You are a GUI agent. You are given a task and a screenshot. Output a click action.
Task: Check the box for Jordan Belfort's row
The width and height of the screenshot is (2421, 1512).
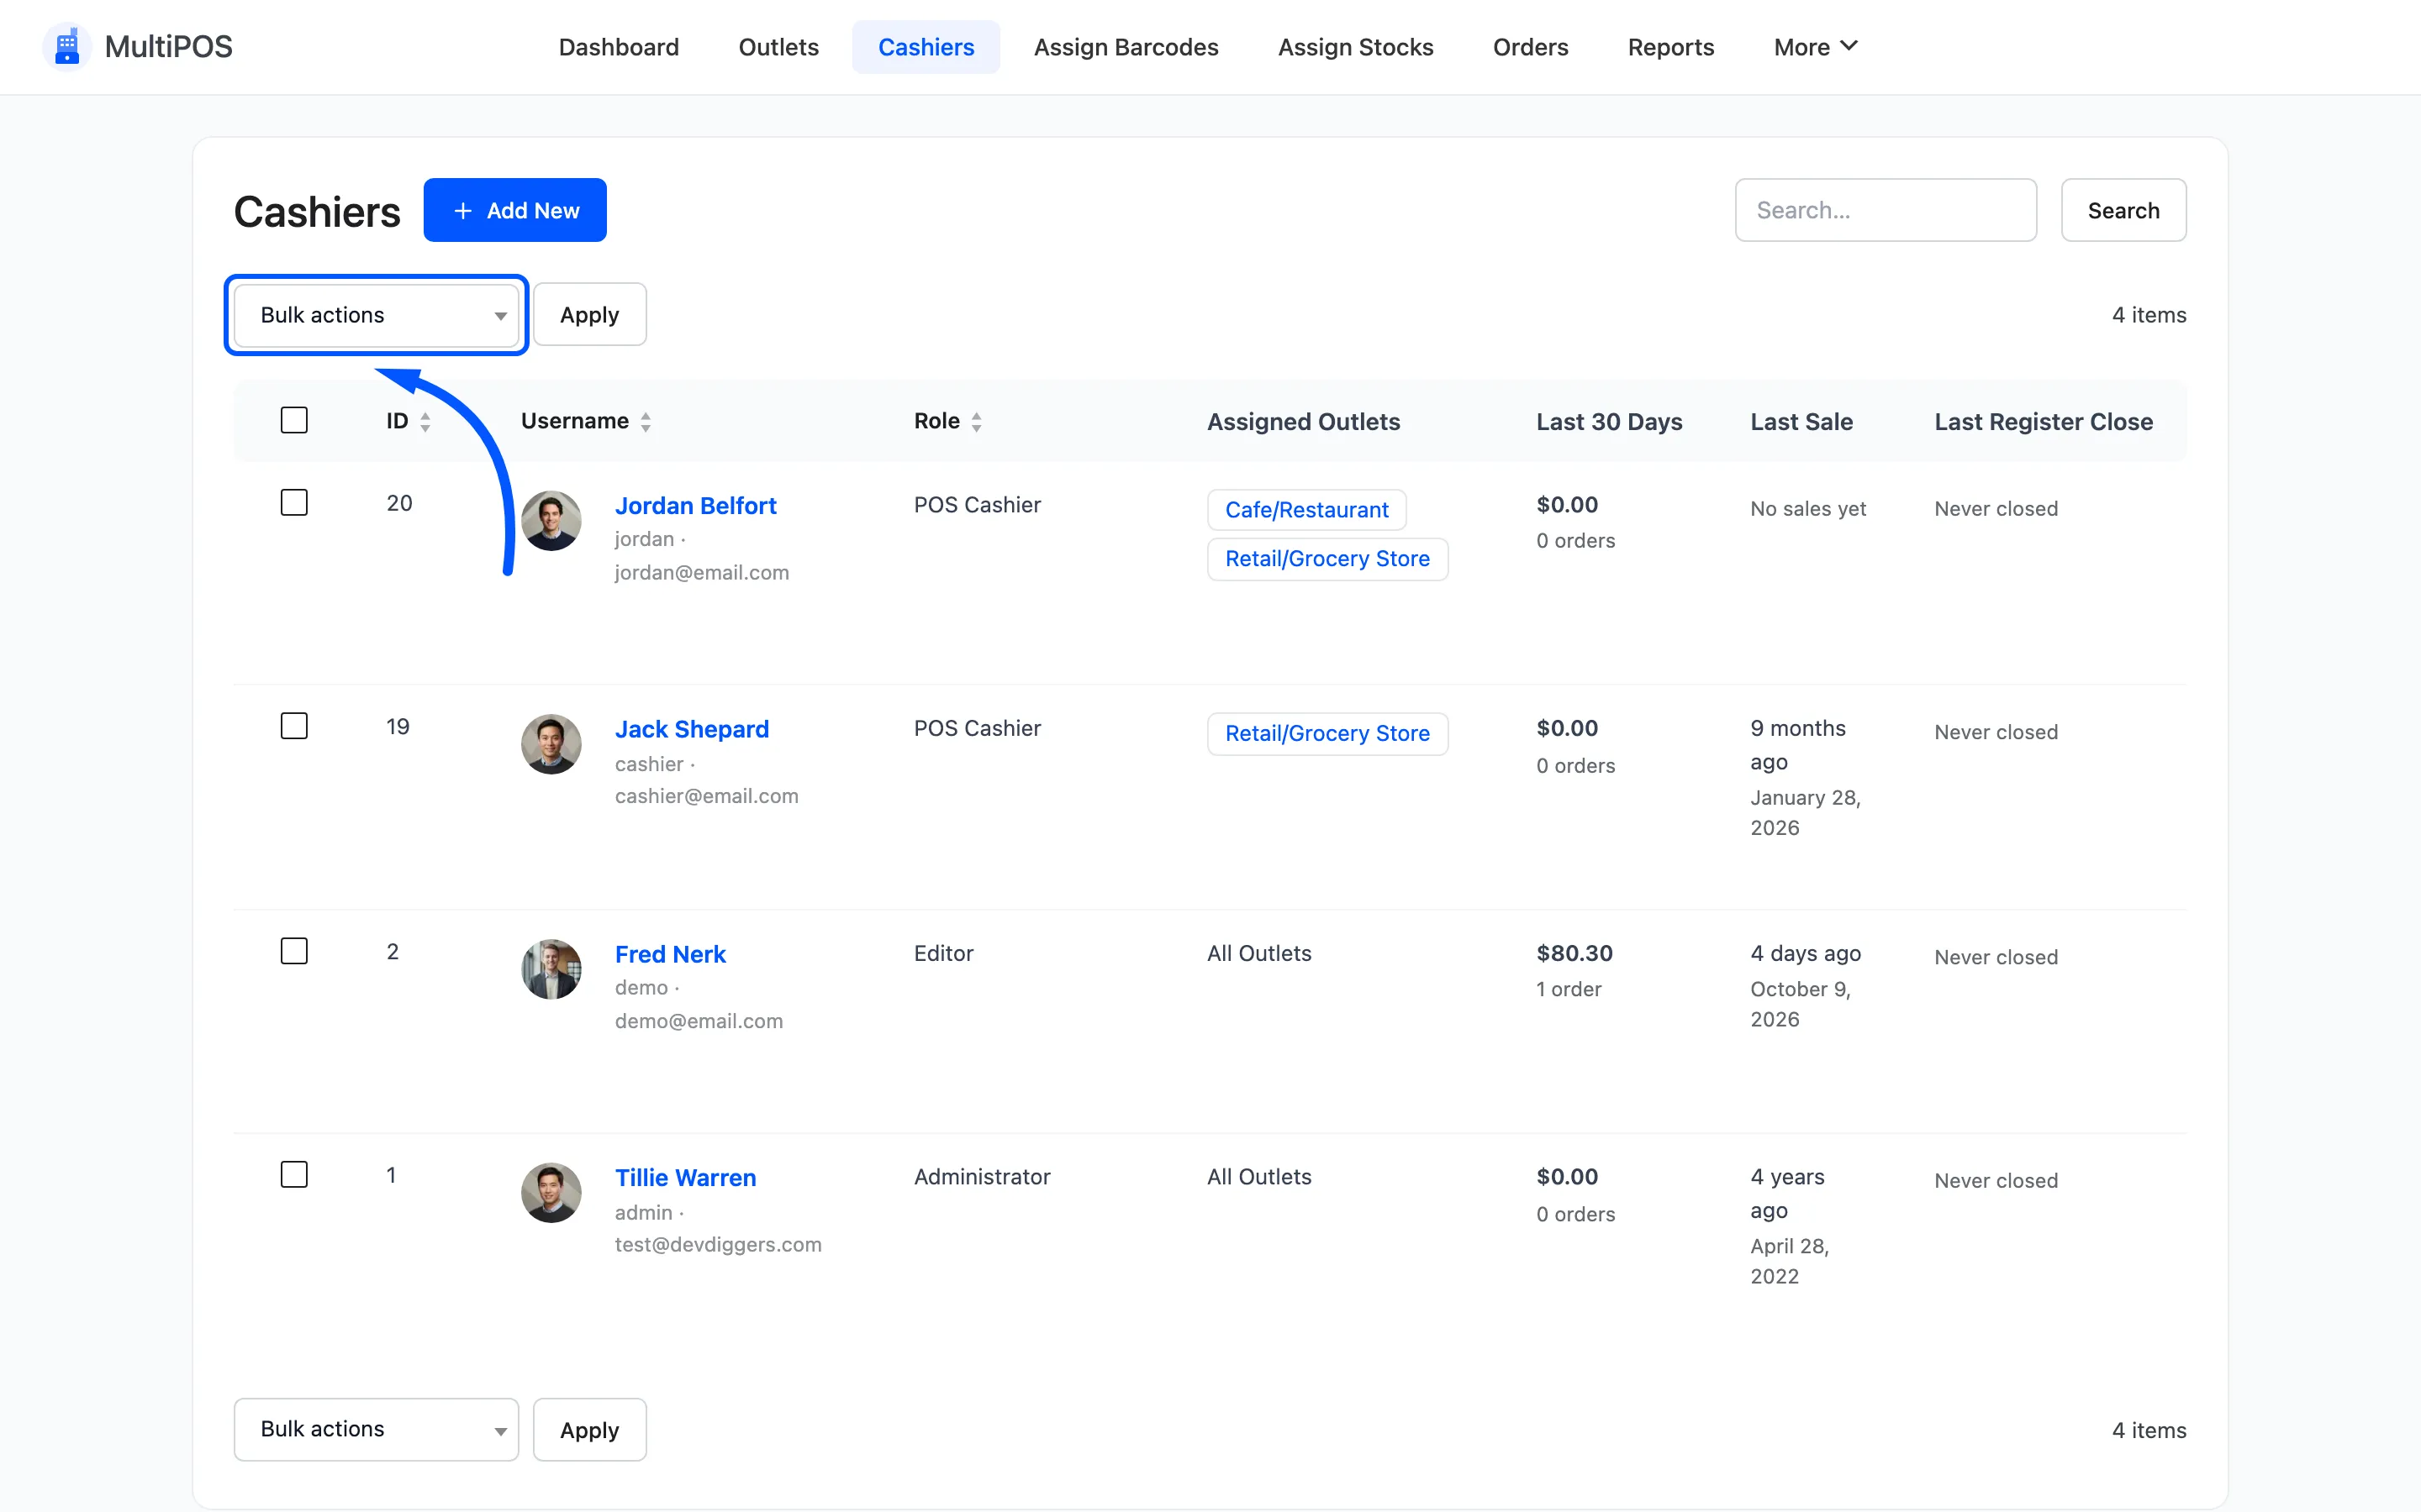pyautogui.click(x=294, y=502)
